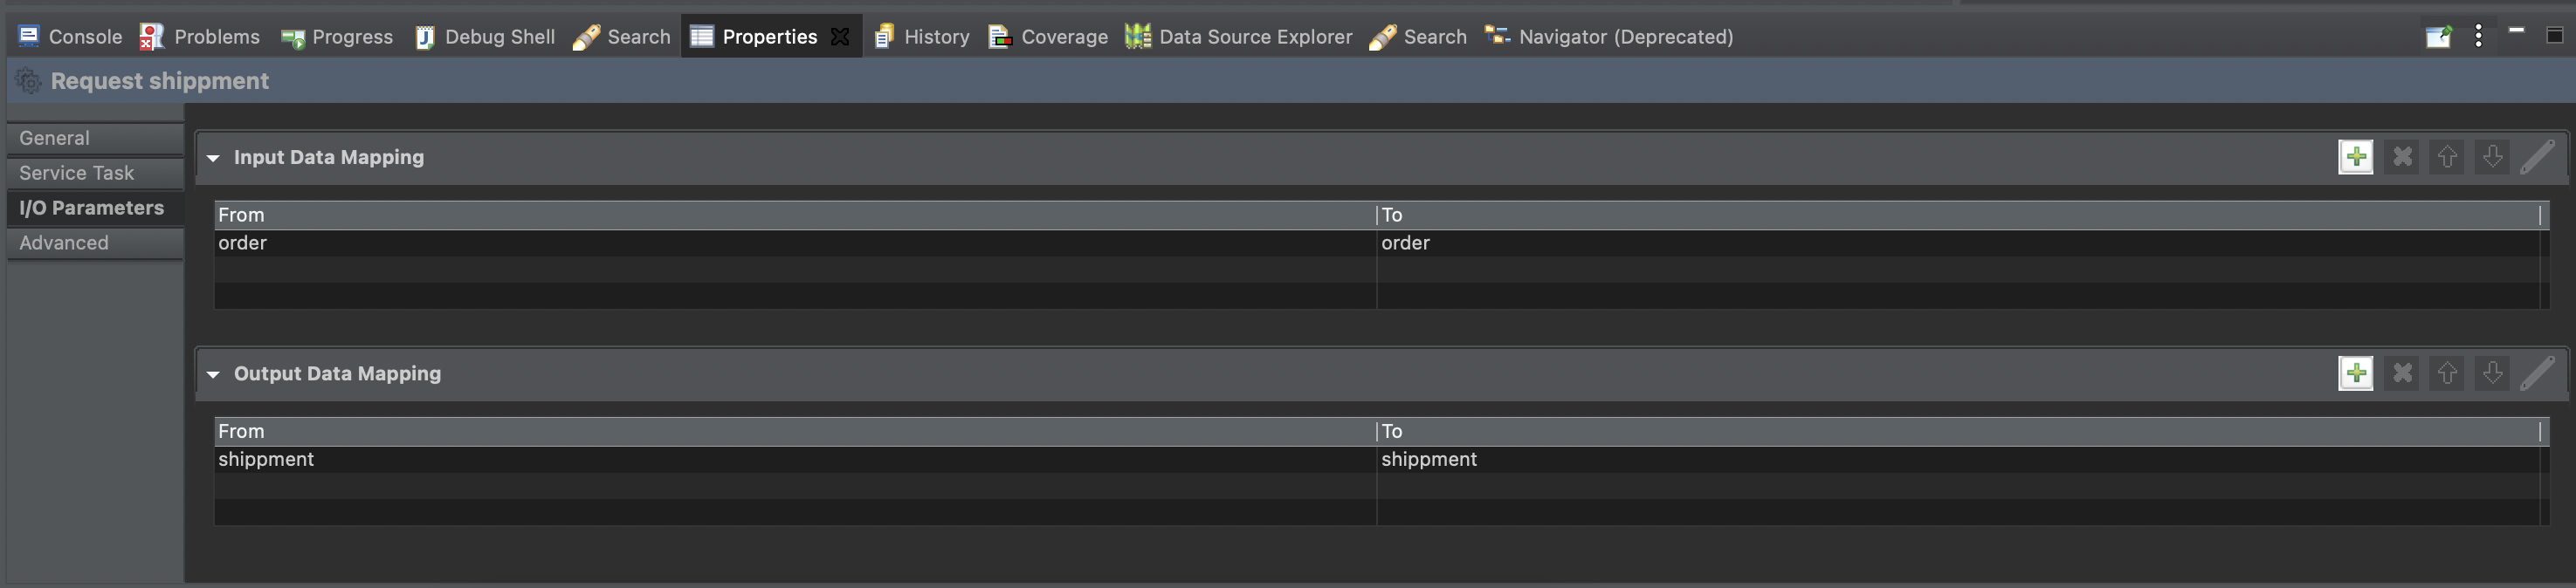Open the view menu three-dot icon
Screen dimensions: 2576x588
pyautogui.click(x=2478, y=36)
